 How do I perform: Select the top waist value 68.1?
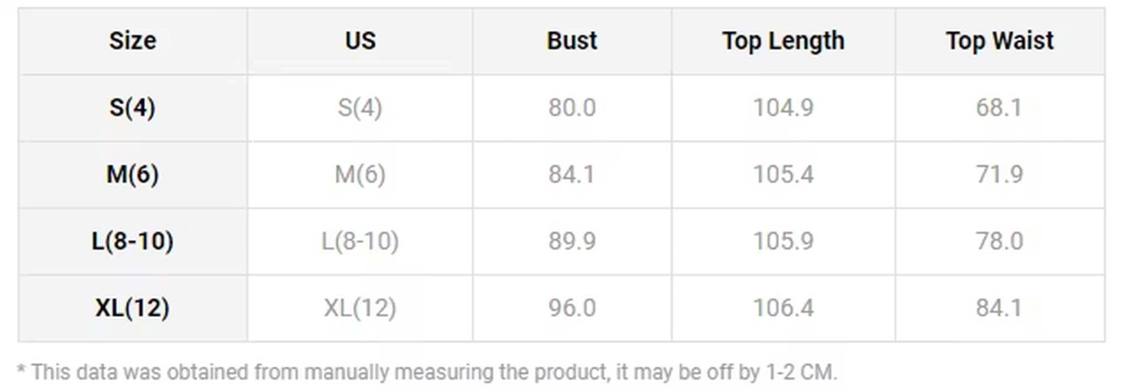coord(999,107)
